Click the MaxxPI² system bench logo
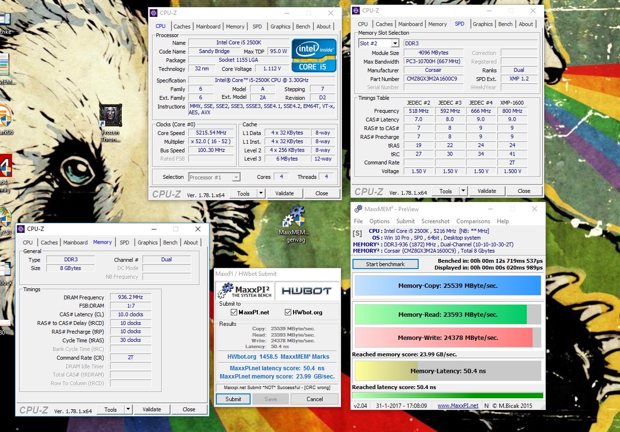 (244, 290)
